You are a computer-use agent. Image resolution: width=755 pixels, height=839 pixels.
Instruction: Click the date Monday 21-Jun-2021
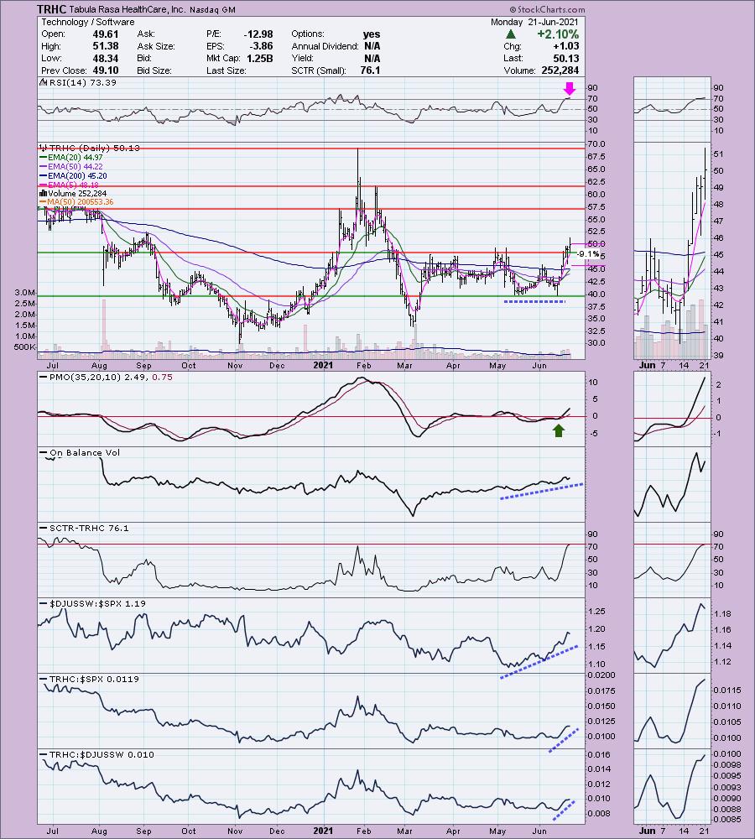[x=534, y=22]
